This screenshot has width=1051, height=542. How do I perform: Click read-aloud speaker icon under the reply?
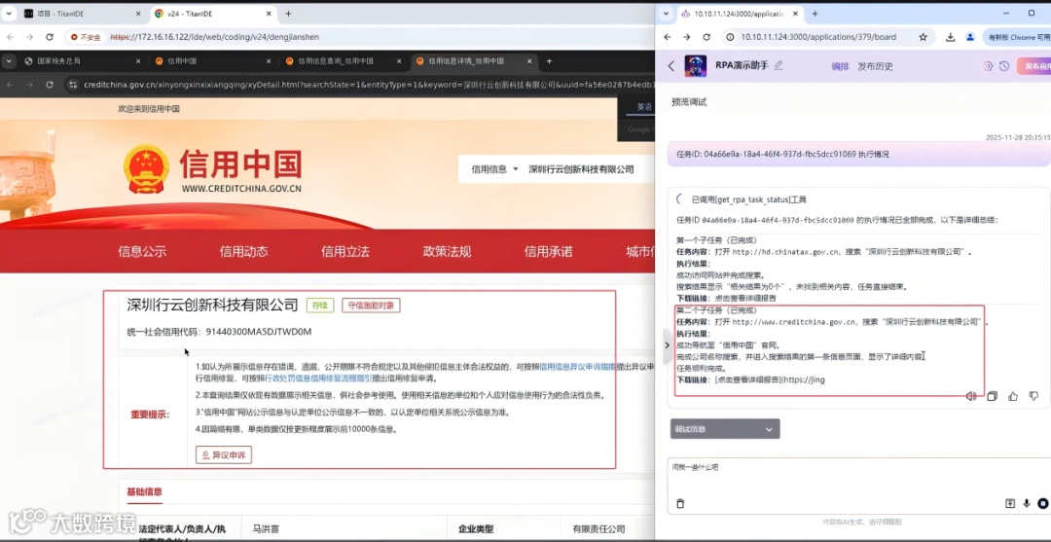coord(970,396)
